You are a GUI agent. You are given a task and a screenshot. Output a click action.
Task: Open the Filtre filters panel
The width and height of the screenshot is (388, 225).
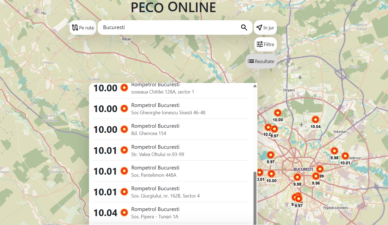[266, 44]
